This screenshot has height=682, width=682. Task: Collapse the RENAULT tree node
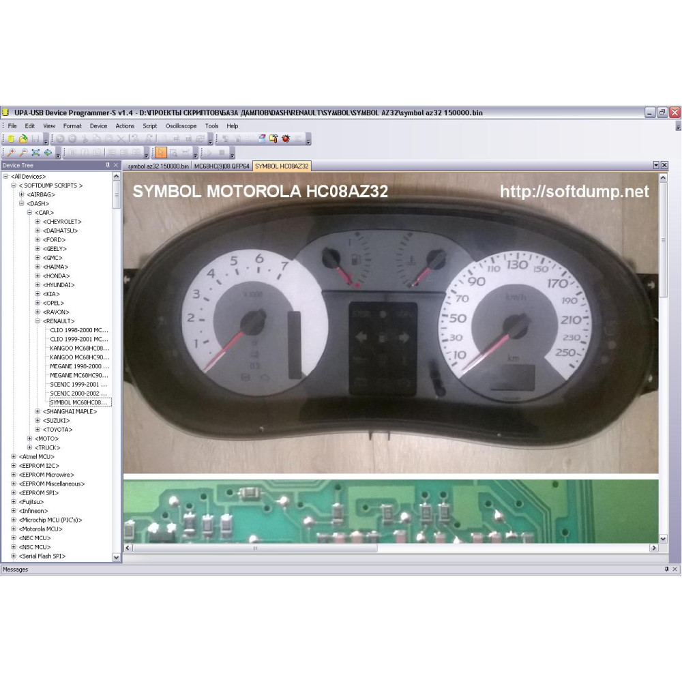pos(38,321)
